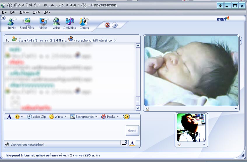Open the emoticon picker dropdown
The width and height of the screenshot is (247, 162).
tap(19, 117)
